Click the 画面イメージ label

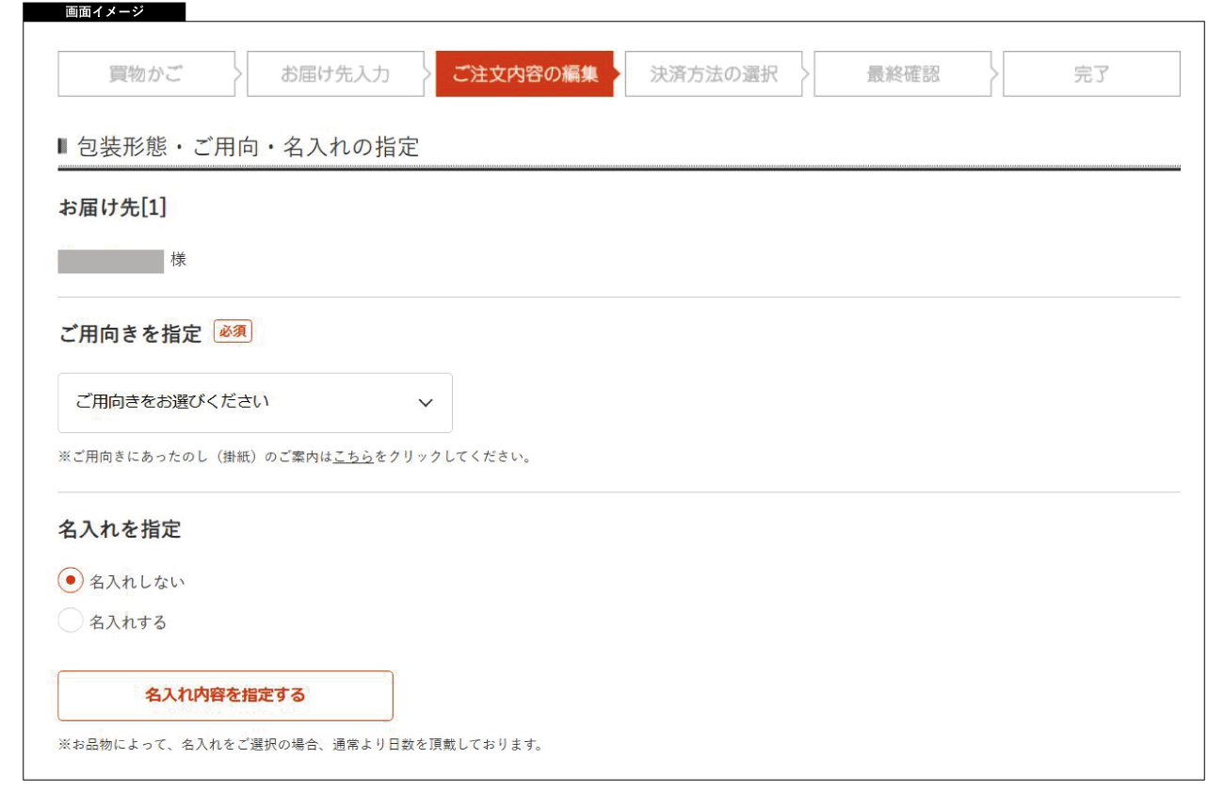pos(104,12)
